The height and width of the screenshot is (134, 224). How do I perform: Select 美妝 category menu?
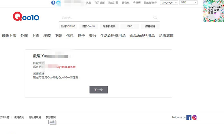click(93, 36)
